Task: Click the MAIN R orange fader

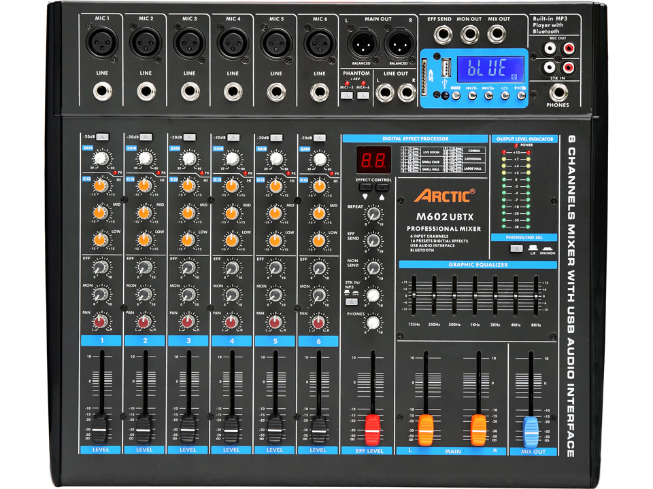Action: [478, 430]
